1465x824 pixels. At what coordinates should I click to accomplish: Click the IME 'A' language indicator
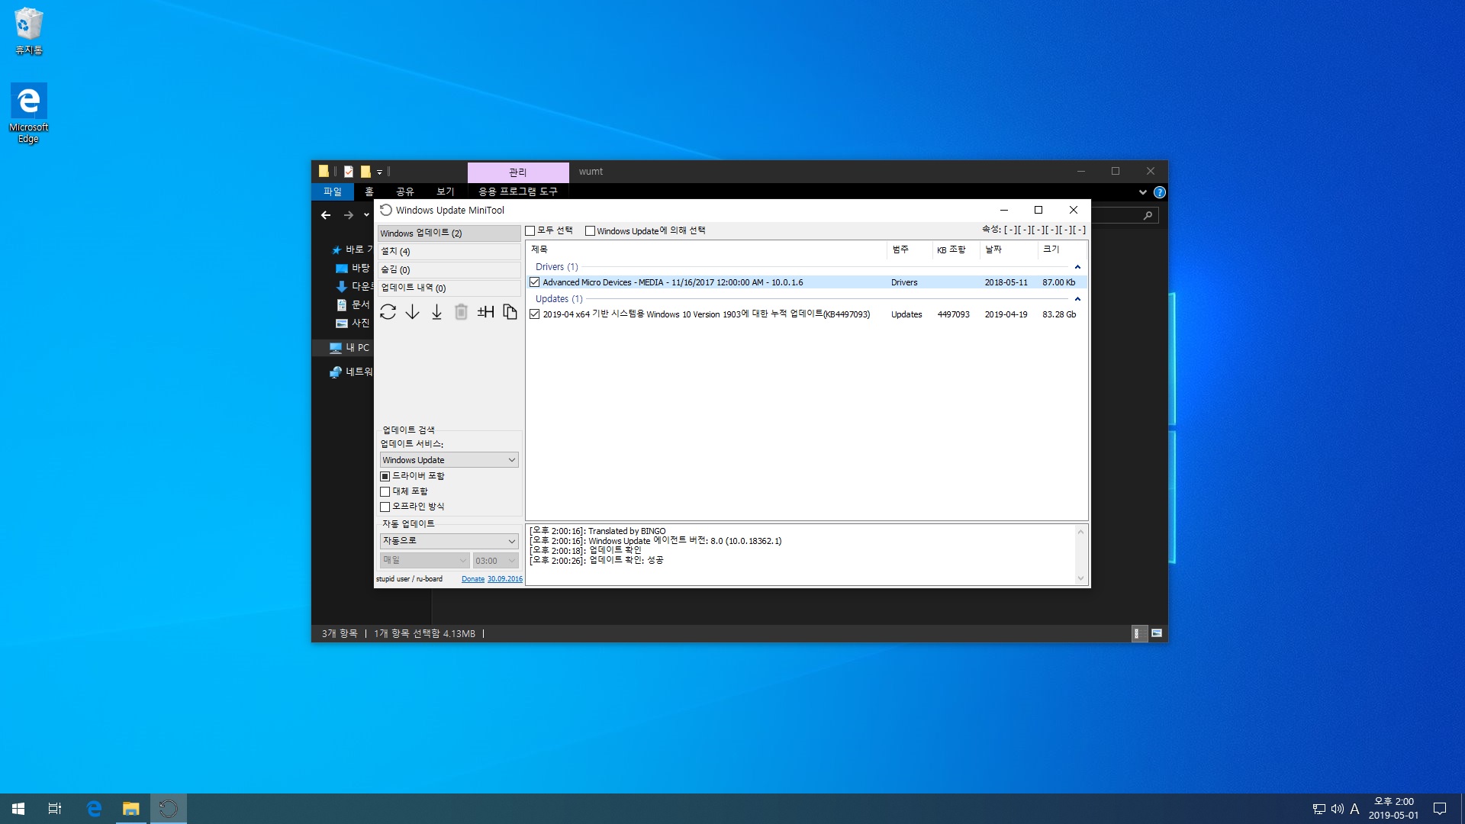(1354, 809)
